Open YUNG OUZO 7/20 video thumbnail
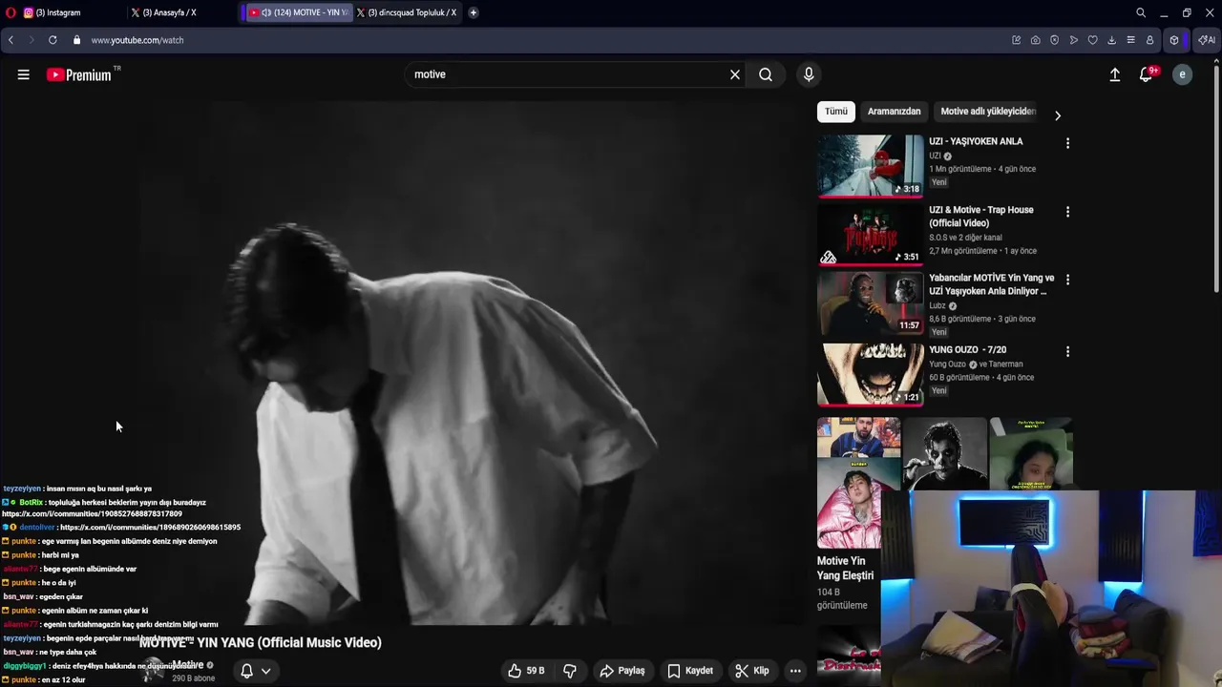The width and height of the screenshot is (1222, 687). (871, 374)
